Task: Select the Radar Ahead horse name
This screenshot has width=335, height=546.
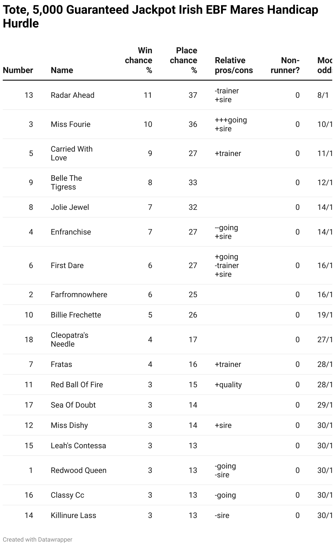Action: tap(72, 95)
